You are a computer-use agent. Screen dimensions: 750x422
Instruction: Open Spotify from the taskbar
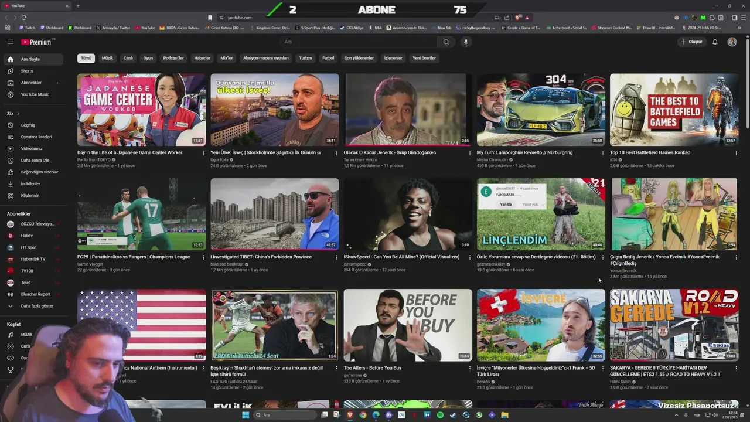(440, 415)
